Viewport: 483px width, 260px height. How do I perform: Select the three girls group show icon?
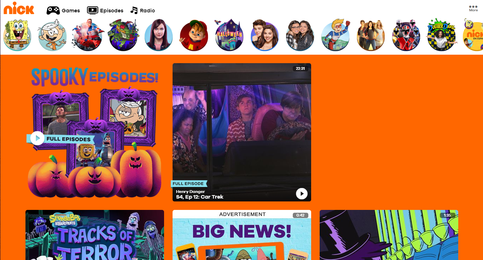pos(371,35)
